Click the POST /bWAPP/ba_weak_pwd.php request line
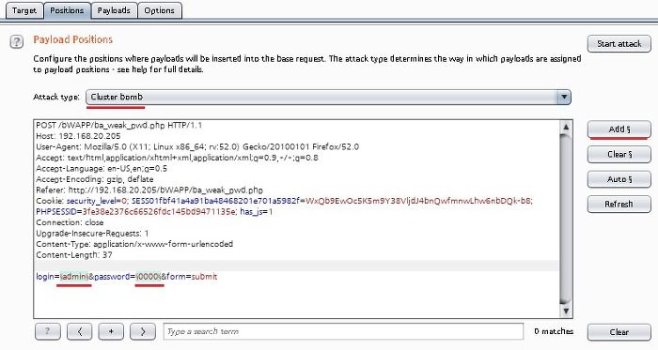Image resolution: width=658 pixels, height=350 pixels. pyautogui.click(x=119, y=125)
